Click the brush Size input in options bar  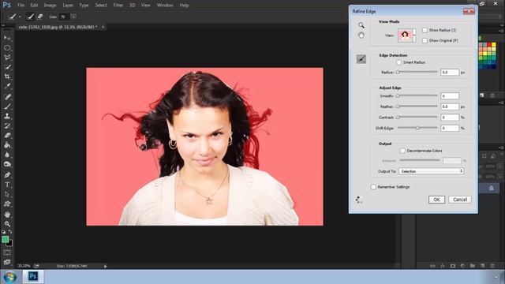coord(63,17)
